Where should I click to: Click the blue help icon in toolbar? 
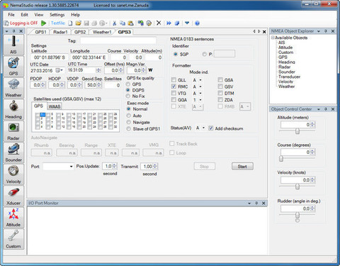point(197,23)
